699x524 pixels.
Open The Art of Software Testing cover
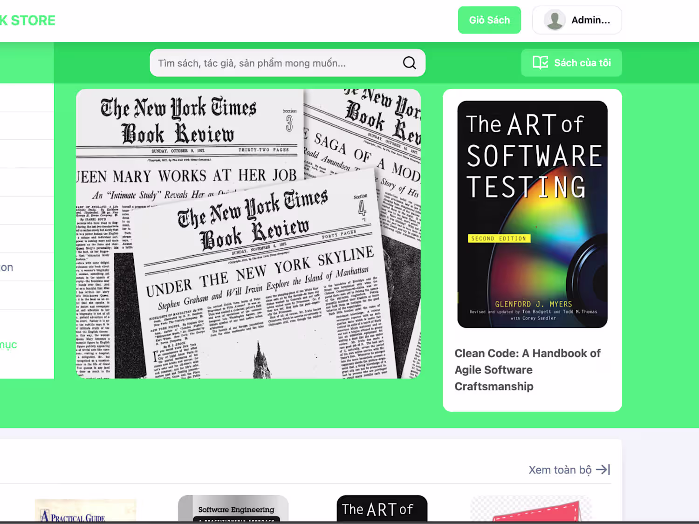[532, 214]
